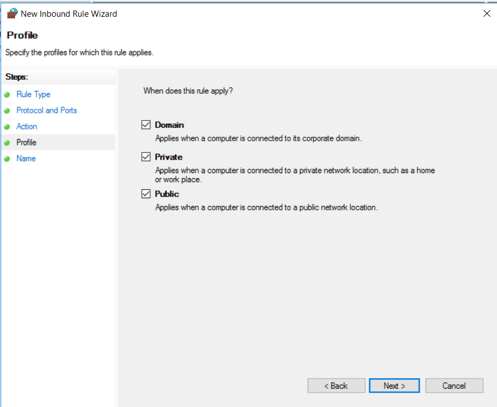Close the New Inbound Rule Wizard window
The width and height of the screenshot is (497, 407).
pyautogui.click(x=487, y=13)
